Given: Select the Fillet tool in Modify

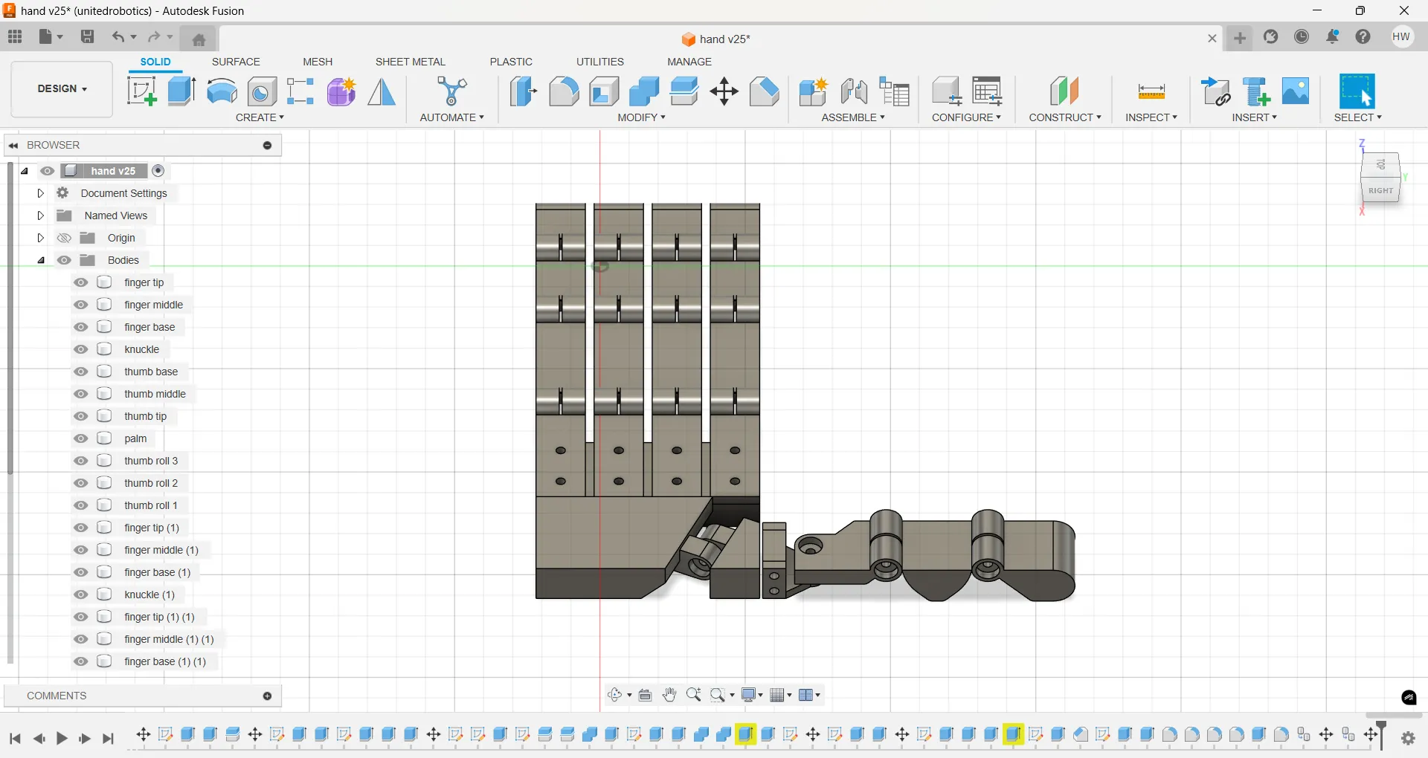Looking at the screenshot, I should 564,91.
